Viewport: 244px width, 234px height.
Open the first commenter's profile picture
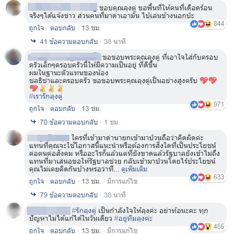tap(14, 8)
